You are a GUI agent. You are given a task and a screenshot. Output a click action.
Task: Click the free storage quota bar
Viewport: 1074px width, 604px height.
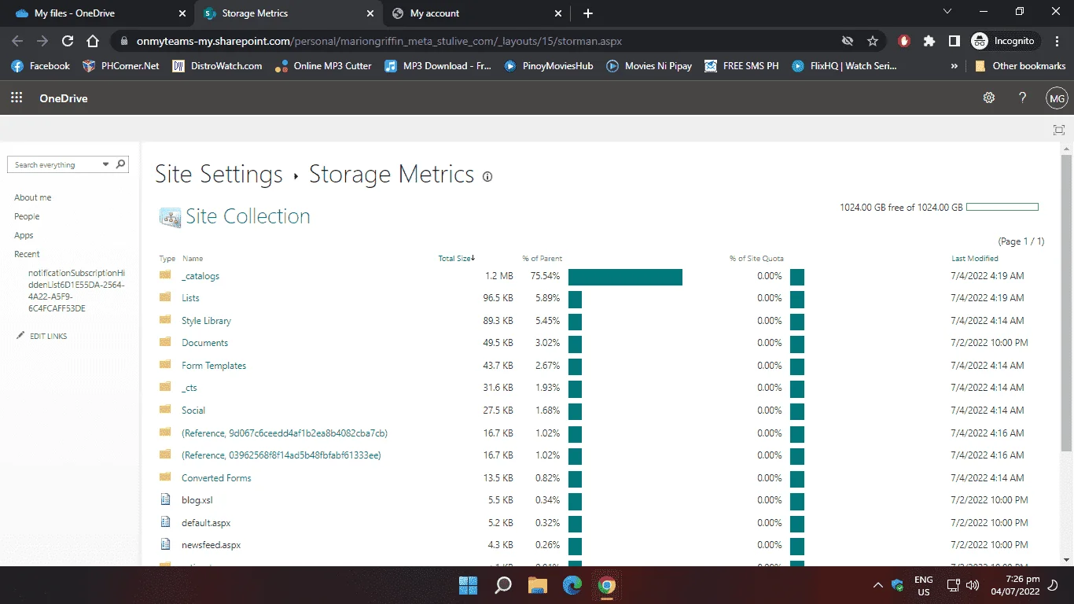coord(1002,208)
